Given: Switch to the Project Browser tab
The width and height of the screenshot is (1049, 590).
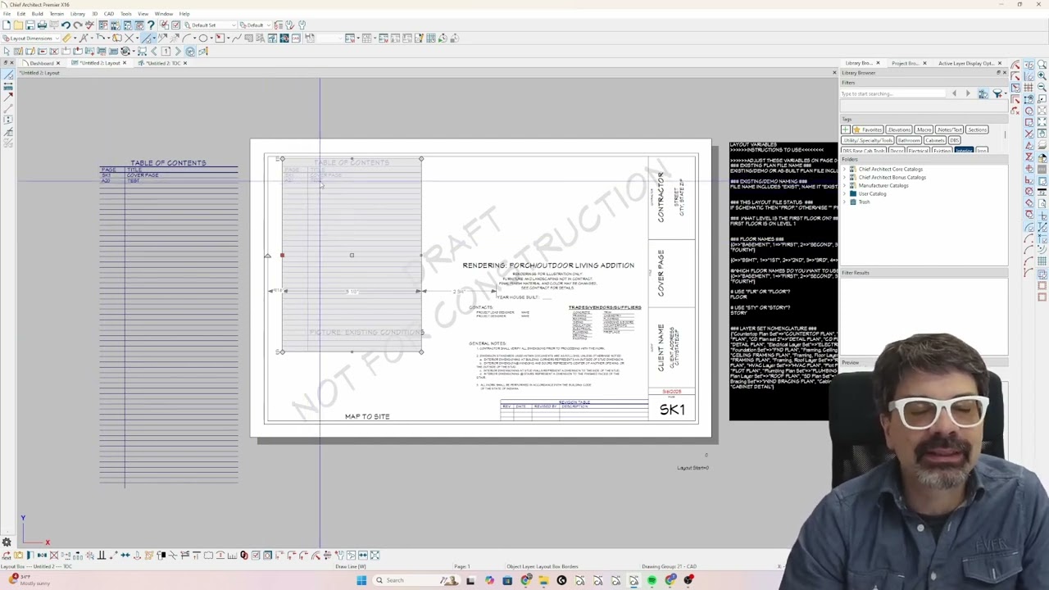Looking at the screenshot, I should click(x=905, y=63).
